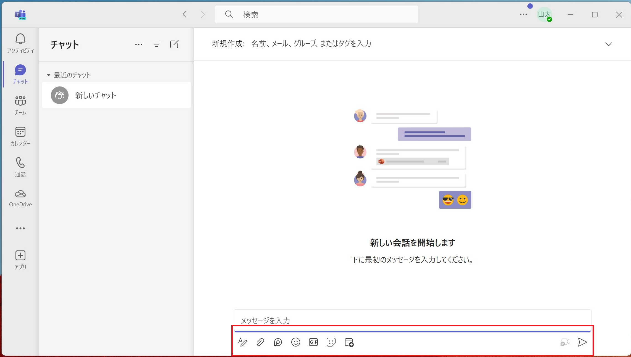Maximize the Teams window

595,14
